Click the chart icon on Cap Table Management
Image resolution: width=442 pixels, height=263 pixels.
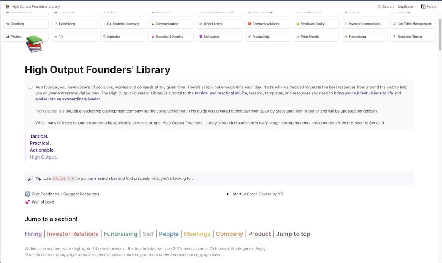click(394, 24)
